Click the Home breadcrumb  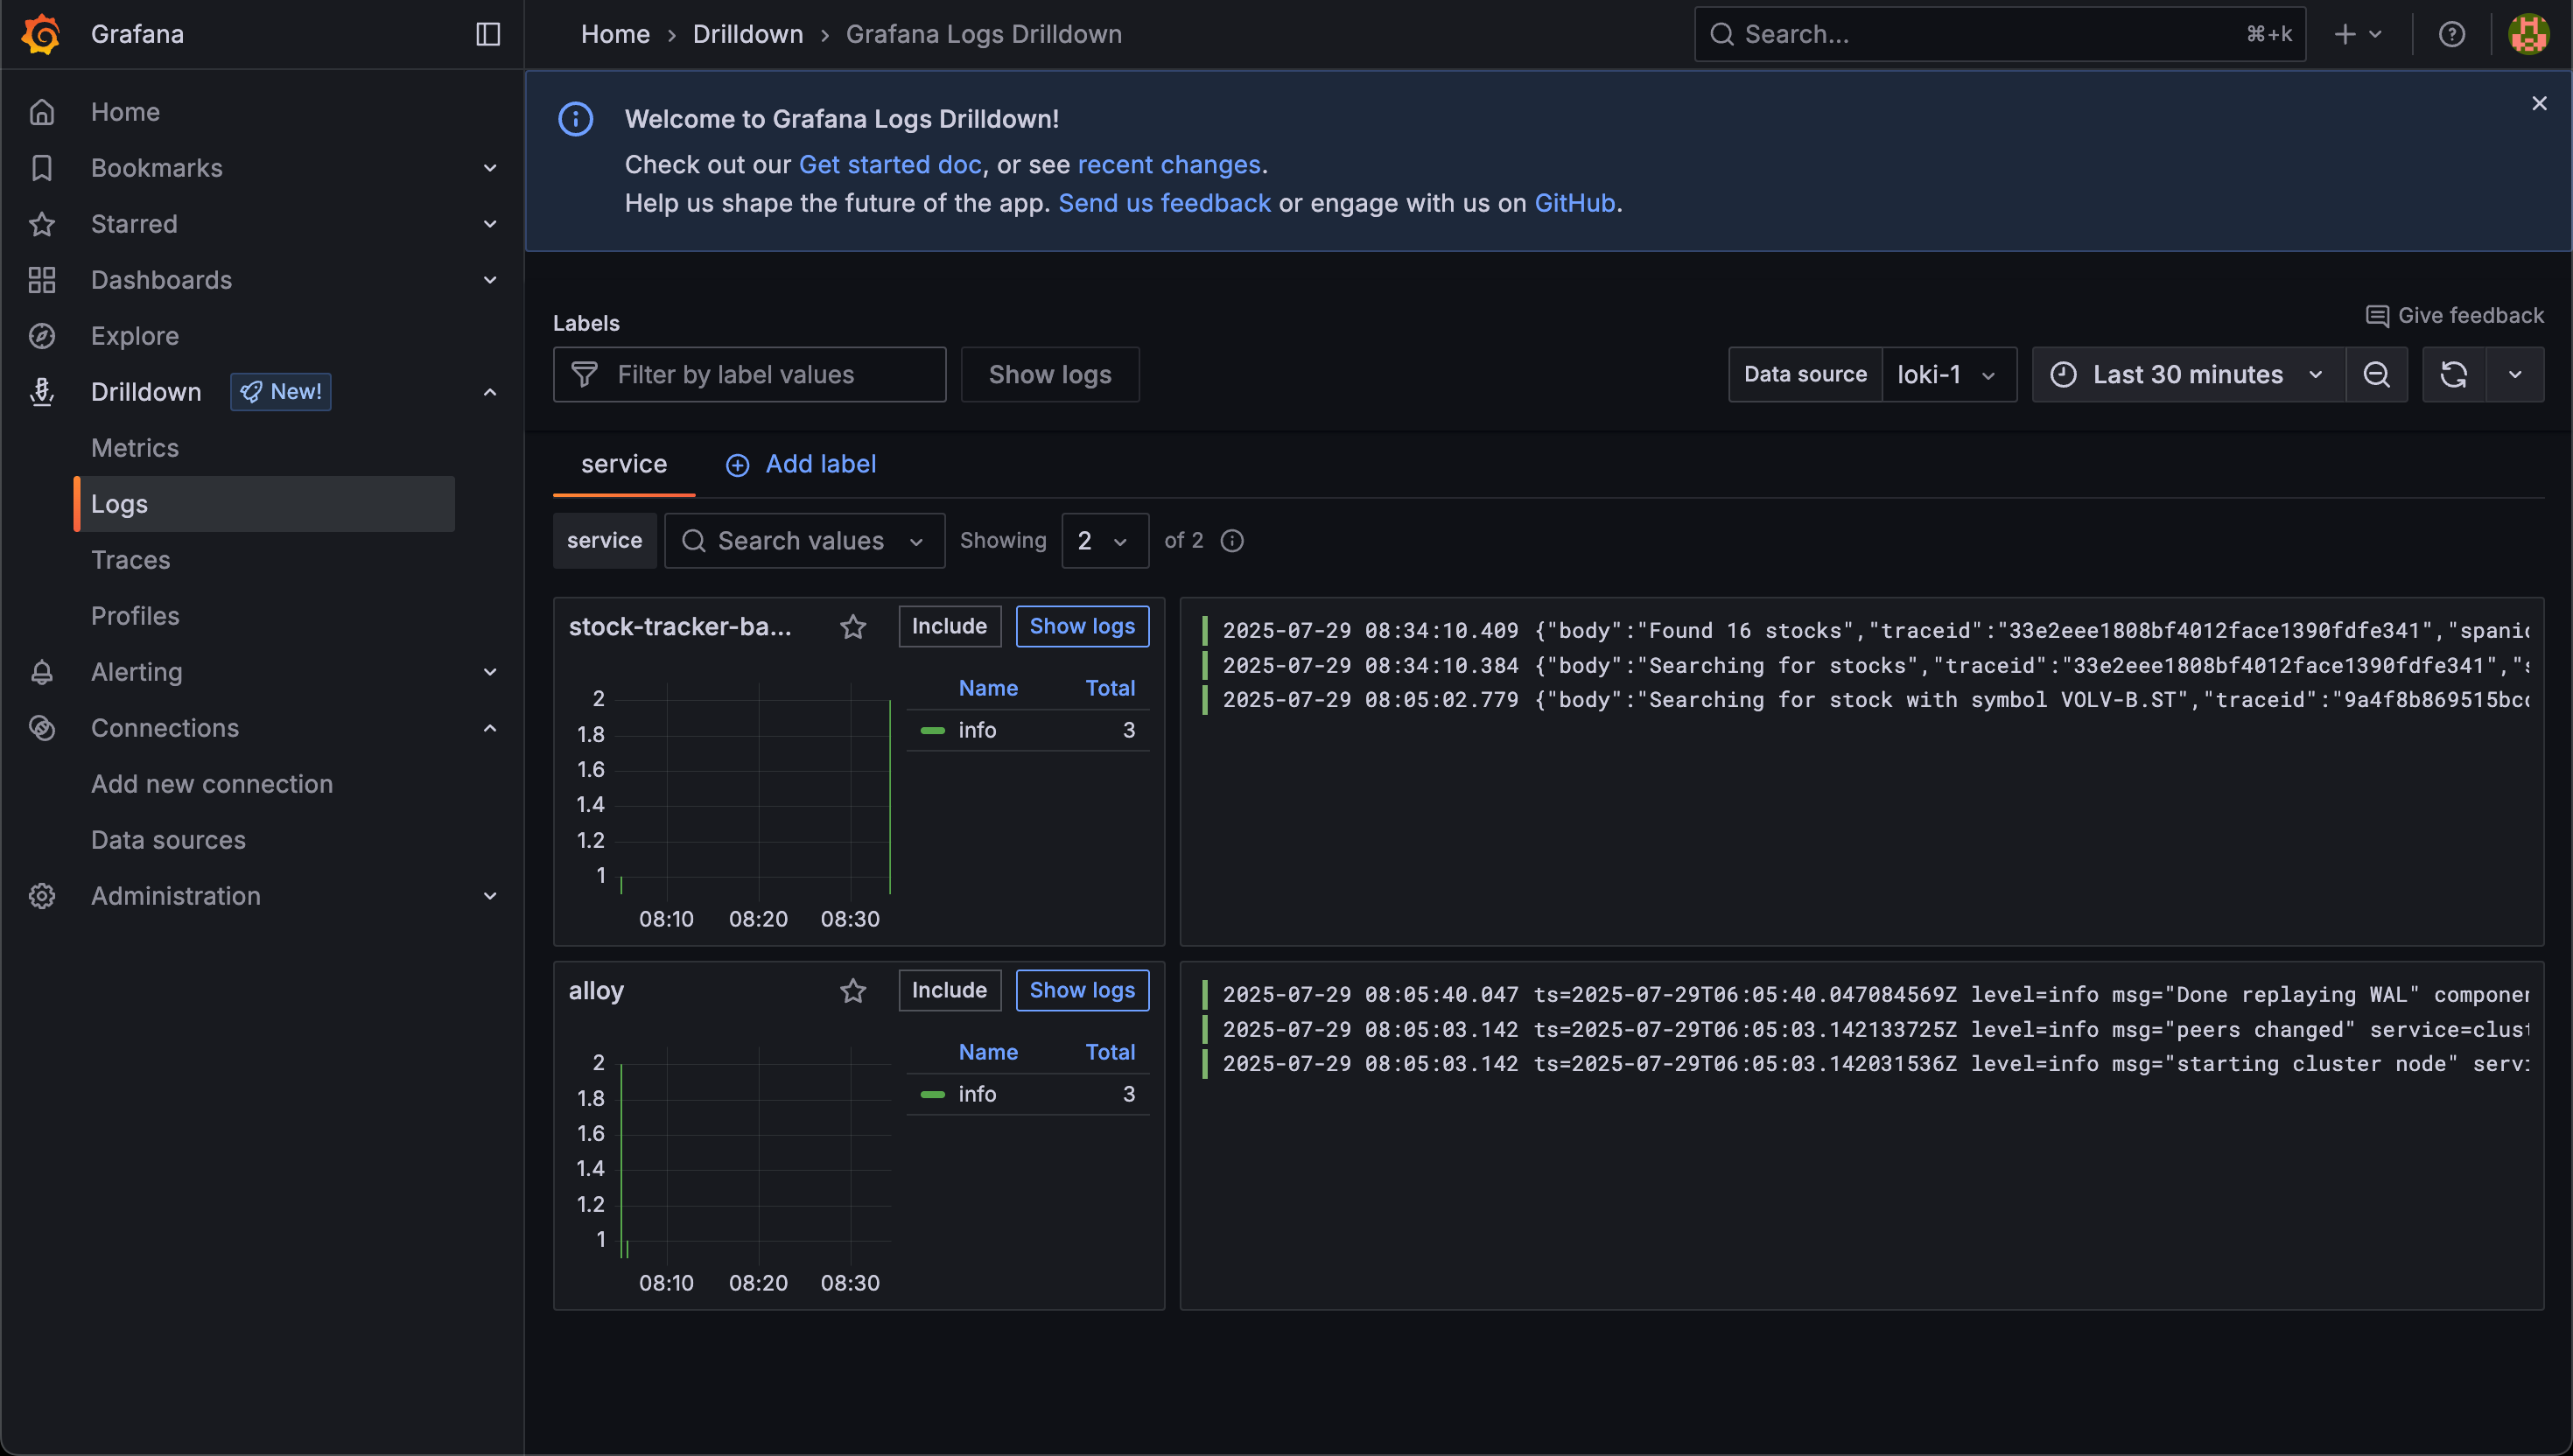615,34
